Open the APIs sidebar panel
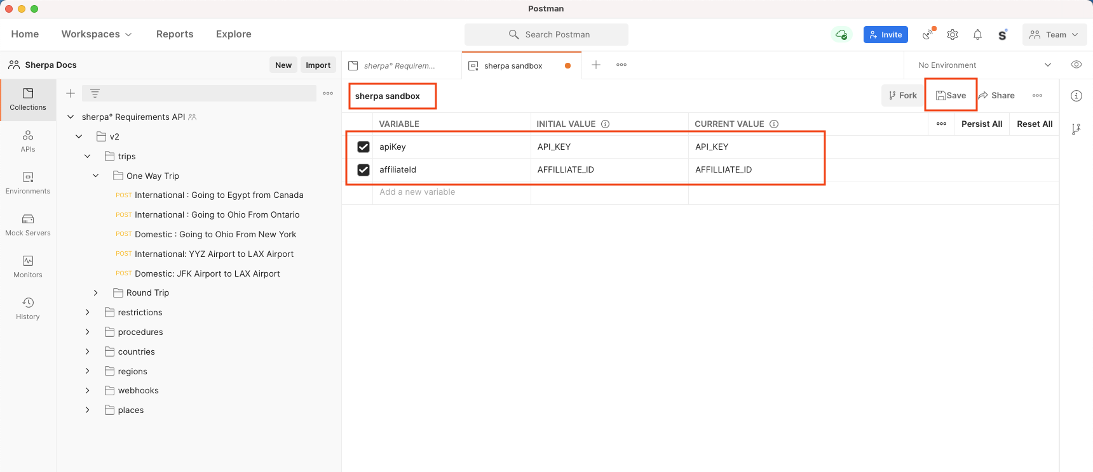1093x472 pixels. click(x=28, y=141)
